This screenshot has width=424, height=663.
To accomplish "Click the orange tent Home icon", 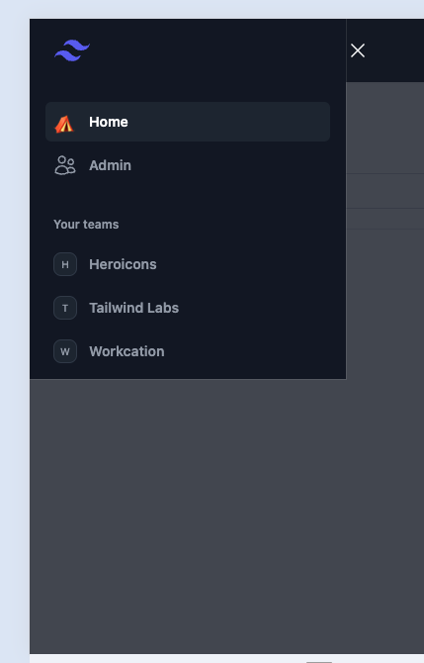I will click(64, 123).
